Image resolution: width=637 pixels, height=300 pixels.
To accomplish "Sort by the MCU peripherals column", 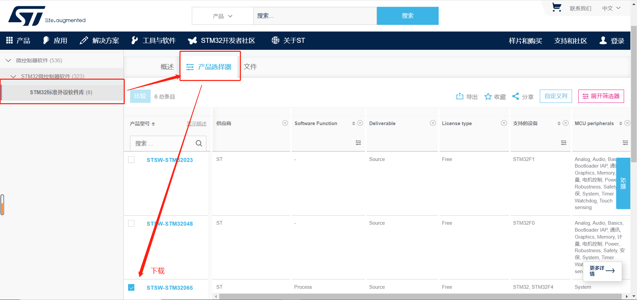I will click(621, 123).
